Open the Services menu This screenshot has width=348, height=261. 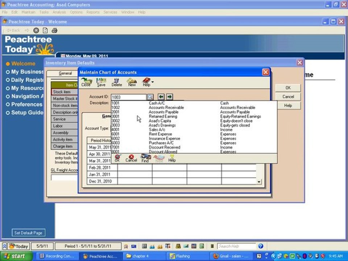click(110, 12)
